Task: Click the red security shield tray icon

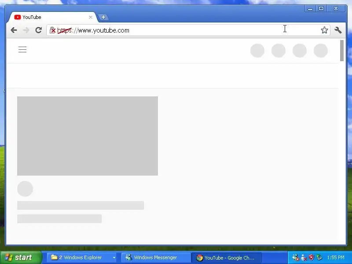Action: [311, 257]
